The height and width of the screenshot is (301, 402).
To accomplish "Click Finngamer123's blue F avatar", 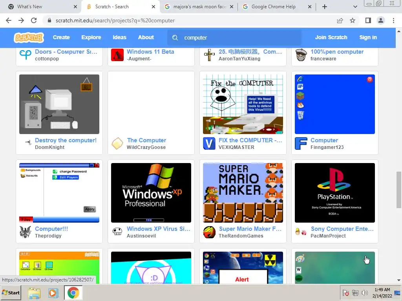I will [x=301, y=143].
